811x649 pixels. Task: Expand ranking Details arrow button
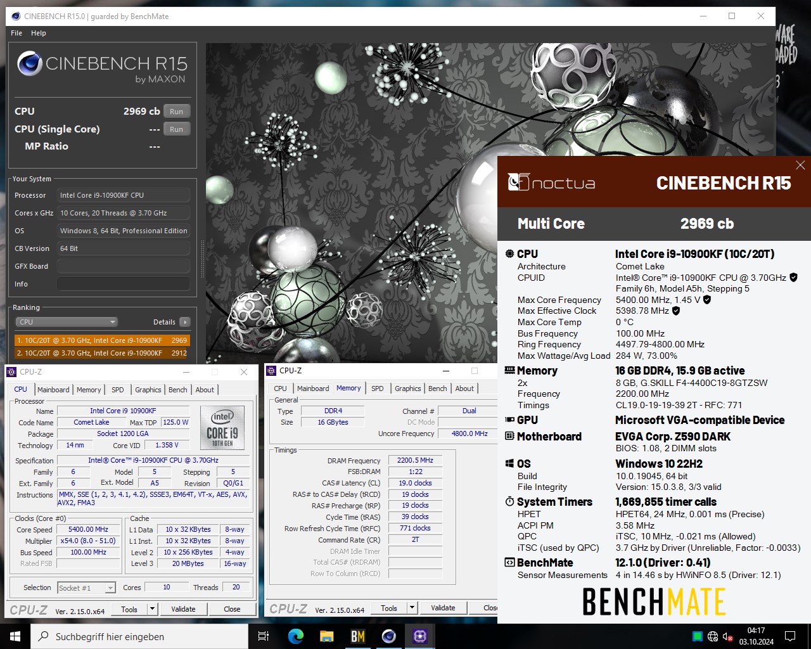(185, 322)
